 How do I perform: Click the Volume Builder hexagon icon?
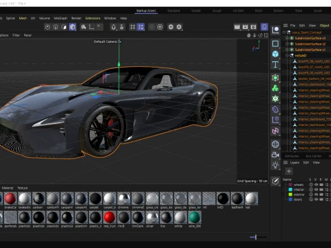pos(275,99)
